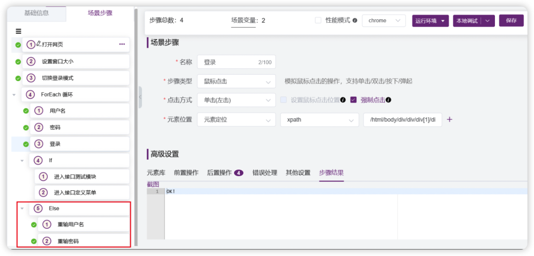Click the 场景变量 link
The image size is (534, 256).
click(243, 20)
